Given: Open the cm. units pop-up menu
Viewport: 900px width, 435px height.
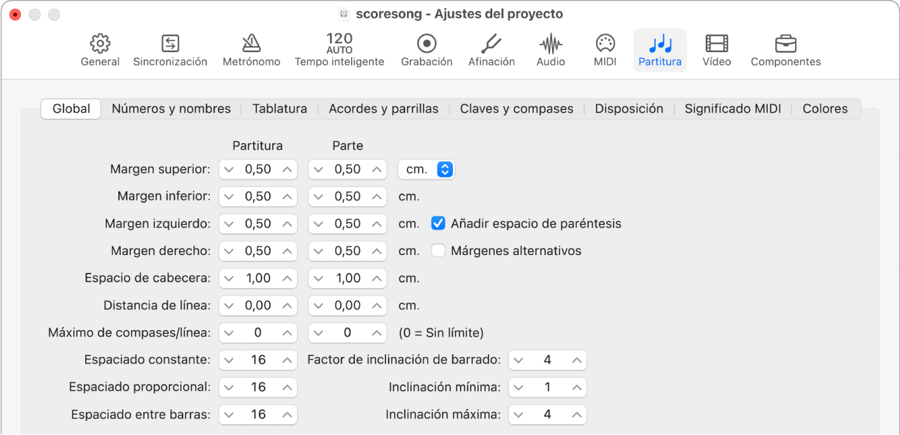Looking at the screenshot, I should click(x=426, y=169).
